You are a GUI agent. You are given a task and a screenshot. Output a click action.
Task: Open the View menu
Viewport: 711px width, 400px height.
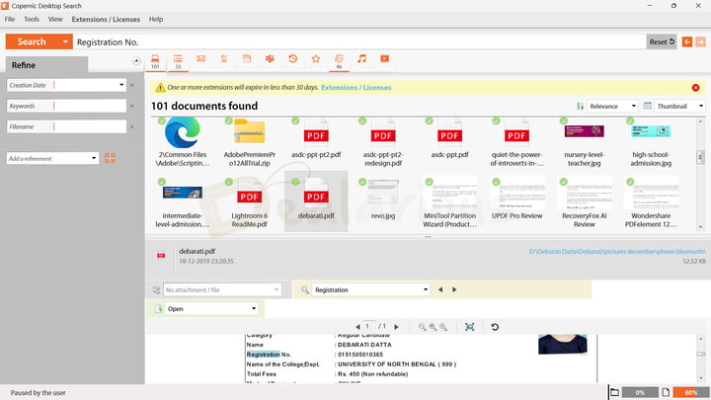55,19
